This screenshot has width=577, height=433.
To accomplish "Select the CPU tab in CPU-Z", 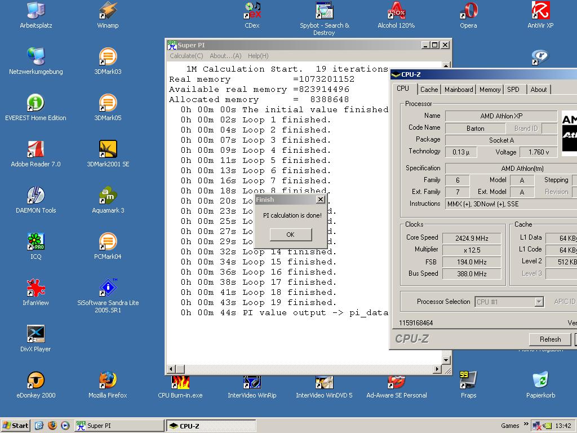I will click(x=403, y=89).
